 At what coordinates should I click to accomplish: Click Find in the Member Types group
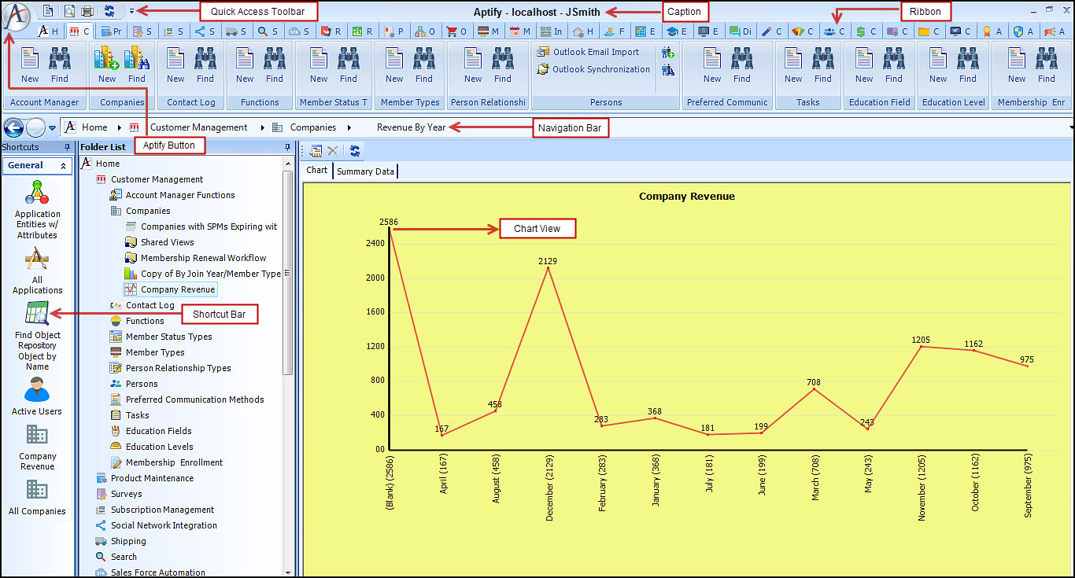click(424, 64)
